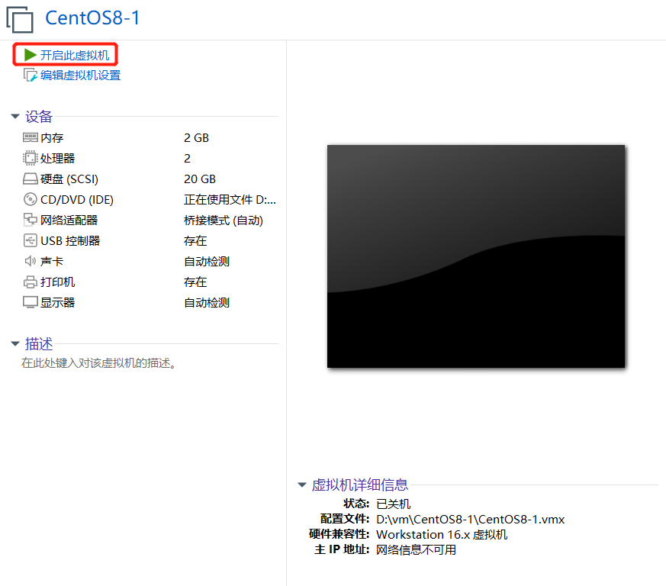Click the CentOS8-1 VM icon in header
666x586 pixels.
[20, 20]
